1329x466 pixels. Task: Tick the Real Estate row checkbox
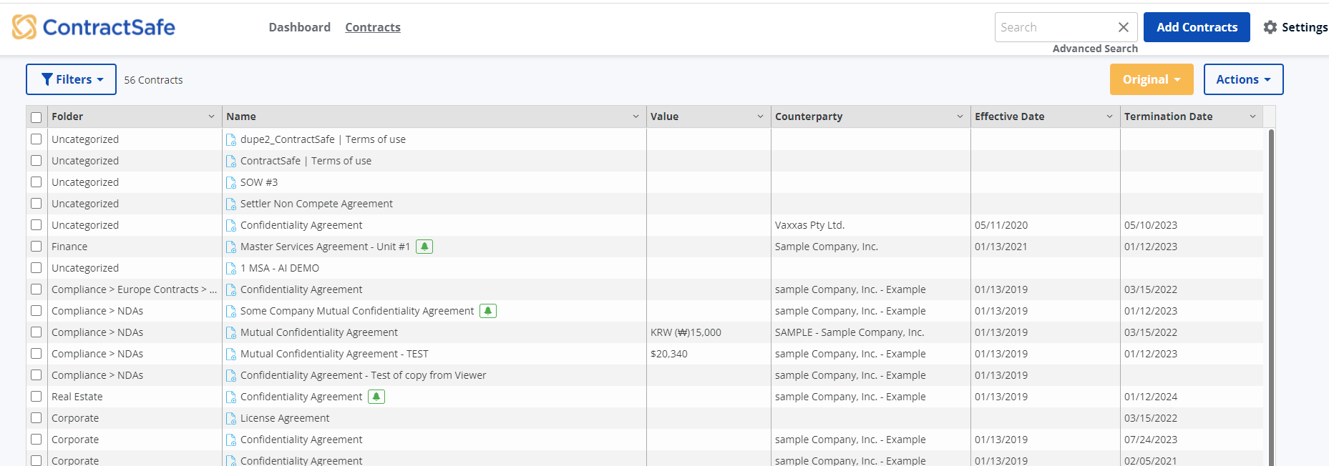[x=36, y=397]
